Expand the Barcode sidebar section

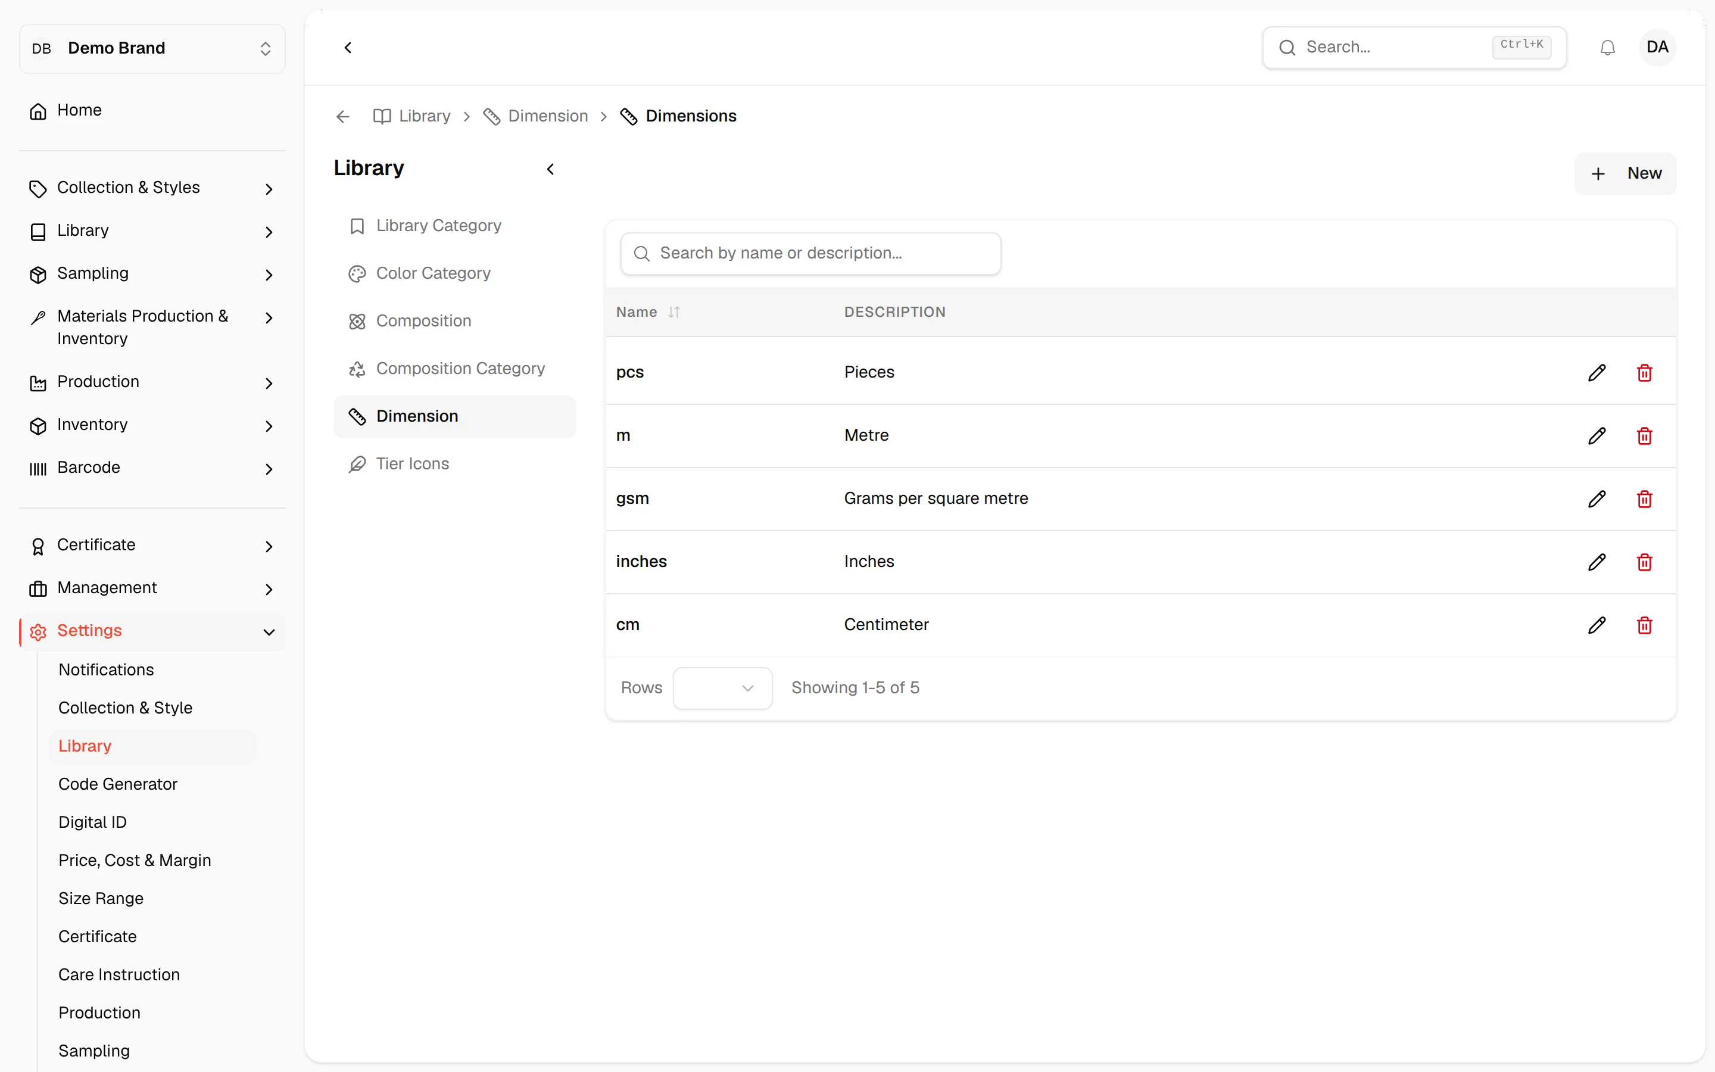point(152,468)
